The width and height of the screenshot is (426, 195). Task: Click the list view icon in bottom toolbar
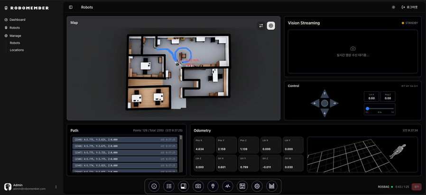click(168, 186)
